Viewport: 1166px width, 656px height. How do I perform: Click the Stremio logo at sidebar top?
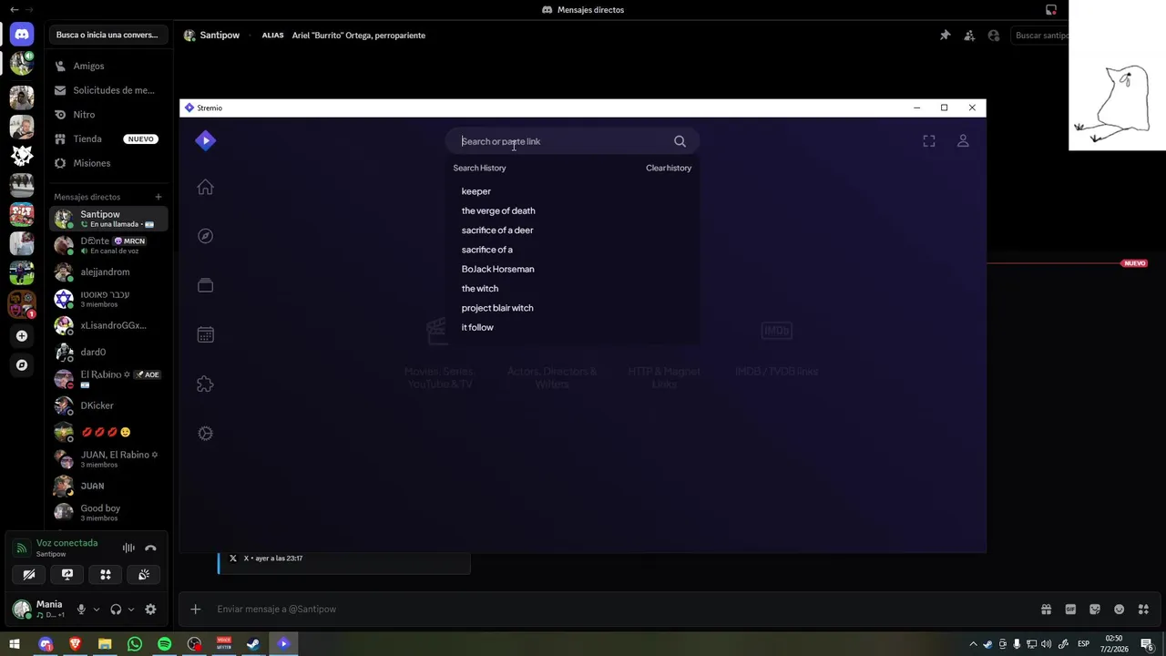(x=205, y=140)
